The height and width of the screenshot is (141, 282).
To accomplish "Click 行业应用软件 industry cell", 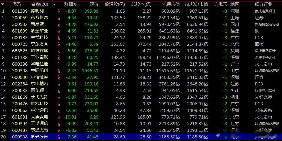I will tap(265, 91).
